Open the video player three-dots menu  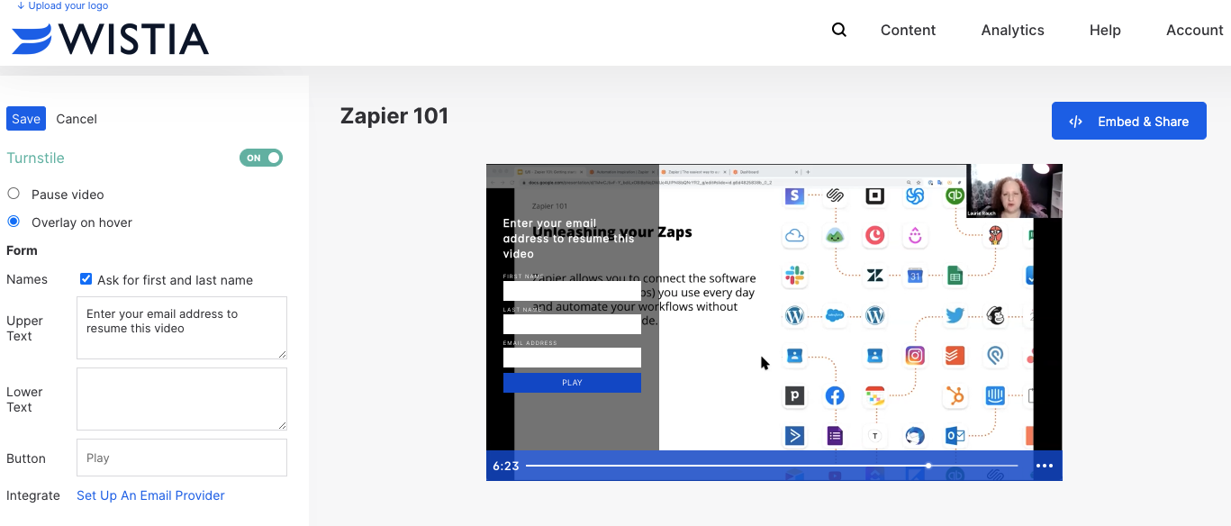[x=1044, y=466]
